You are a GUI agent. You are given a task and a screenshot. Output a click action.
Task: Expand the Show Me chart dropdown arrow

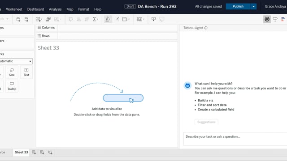[144, 19]
